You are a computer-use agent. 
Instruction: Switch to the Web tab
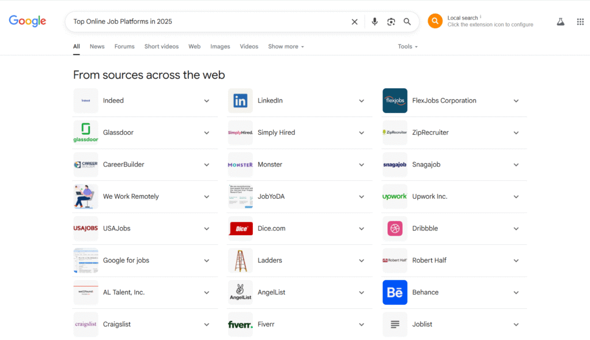click(x=195, y=46)
